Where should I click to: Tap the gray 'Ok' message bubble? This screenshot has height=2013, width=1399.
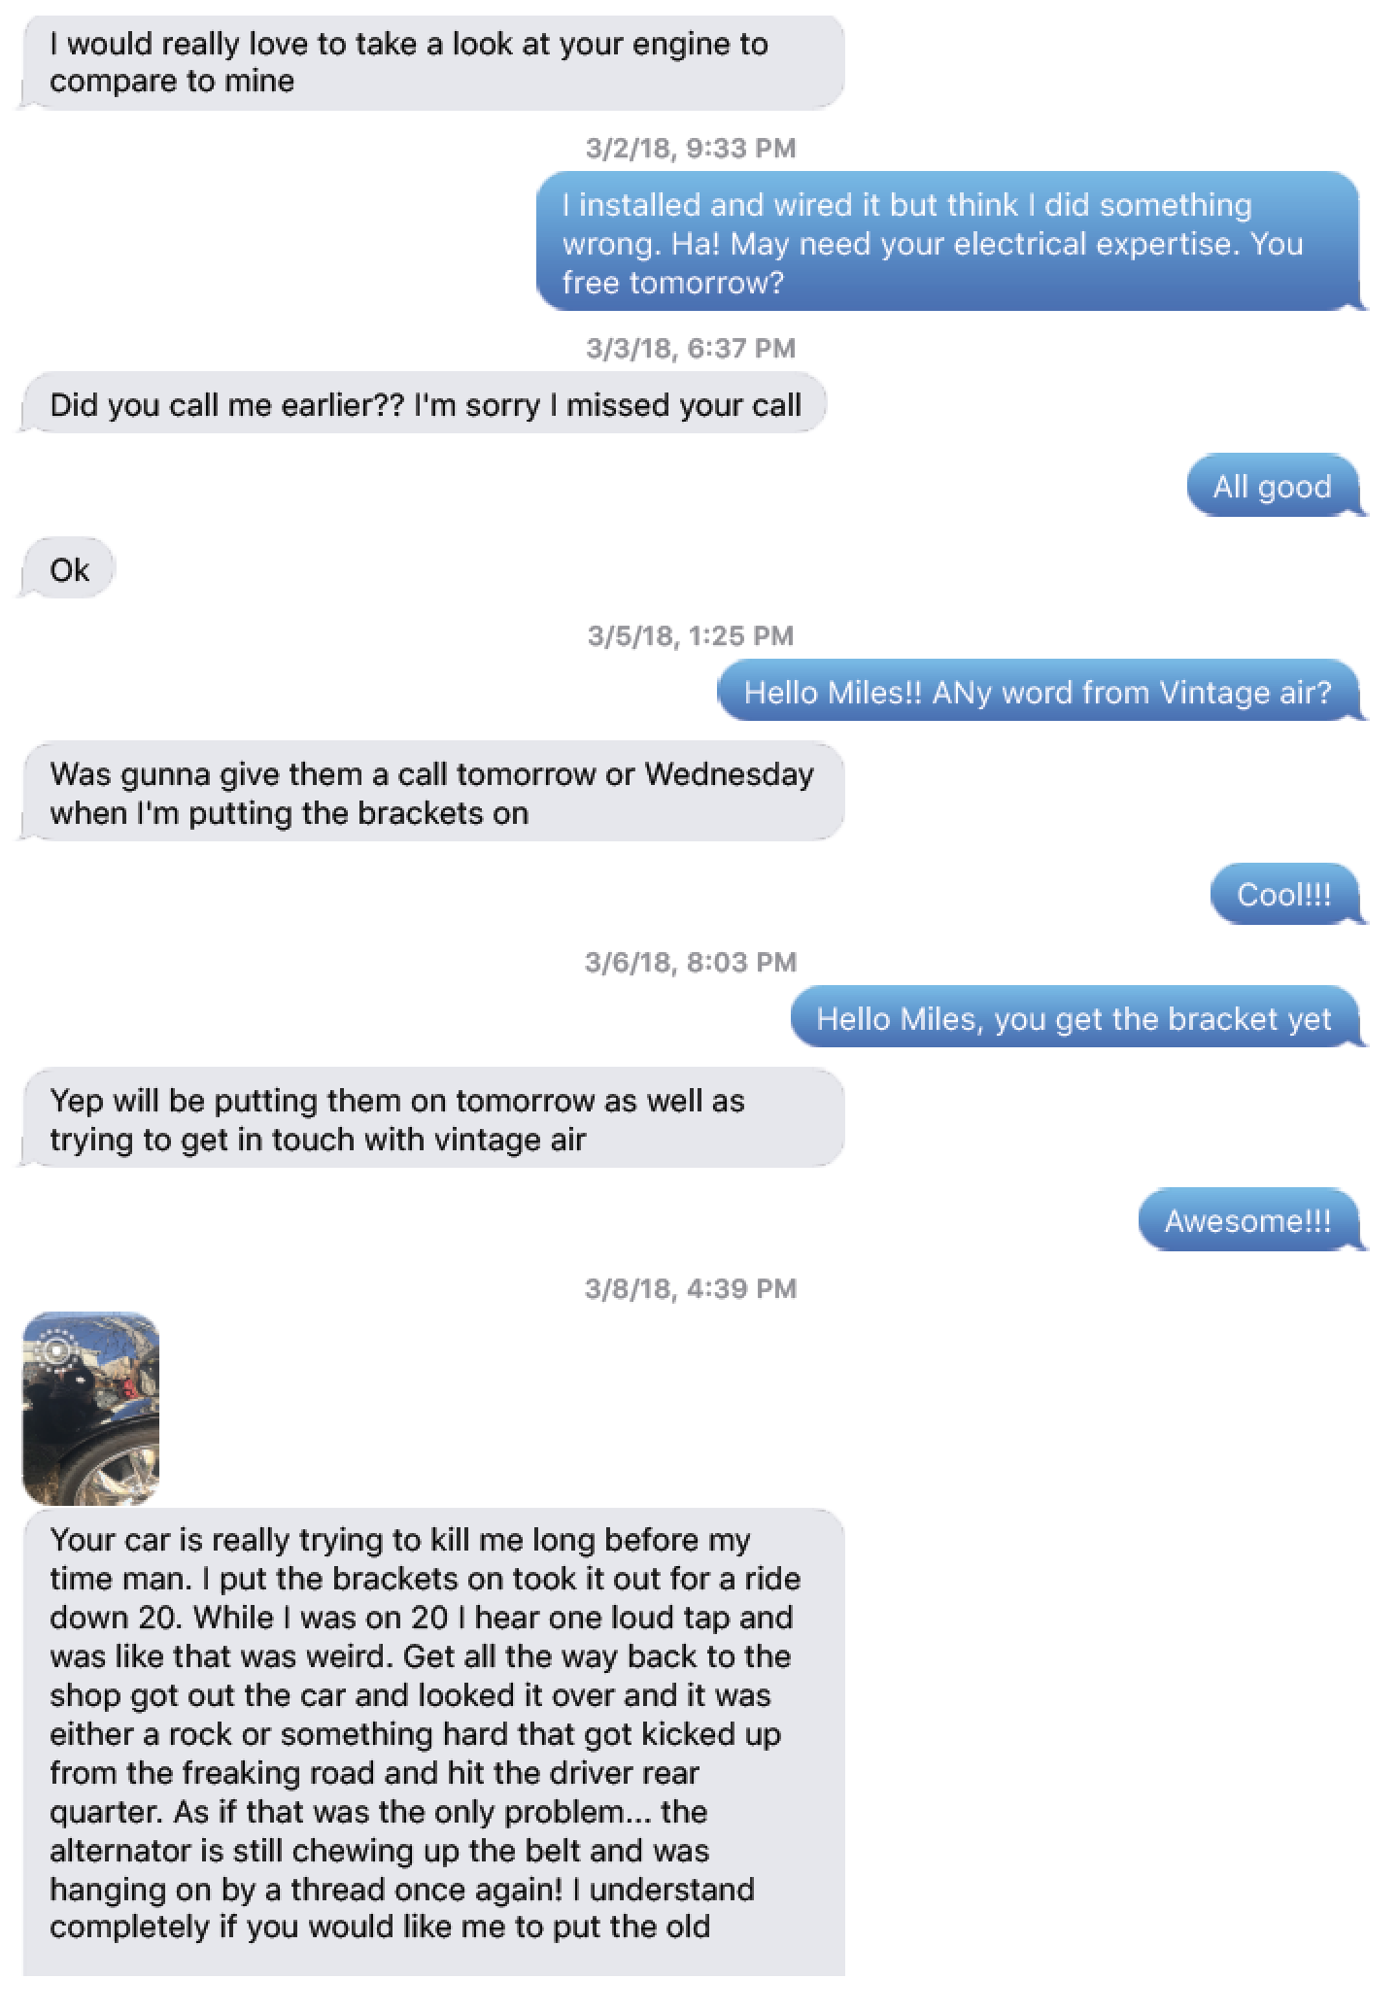point(69,569)
